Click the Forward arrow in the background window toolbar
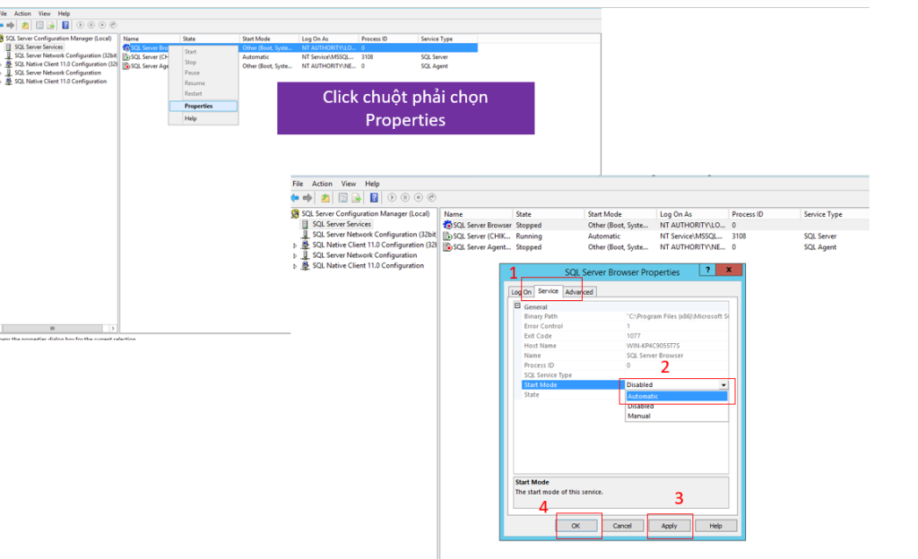Screen dimensions: 918x559 tap(11, 25)
